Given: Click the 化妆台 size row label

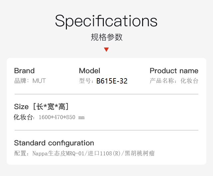Looking at the screenshot, I should point(23,117).
